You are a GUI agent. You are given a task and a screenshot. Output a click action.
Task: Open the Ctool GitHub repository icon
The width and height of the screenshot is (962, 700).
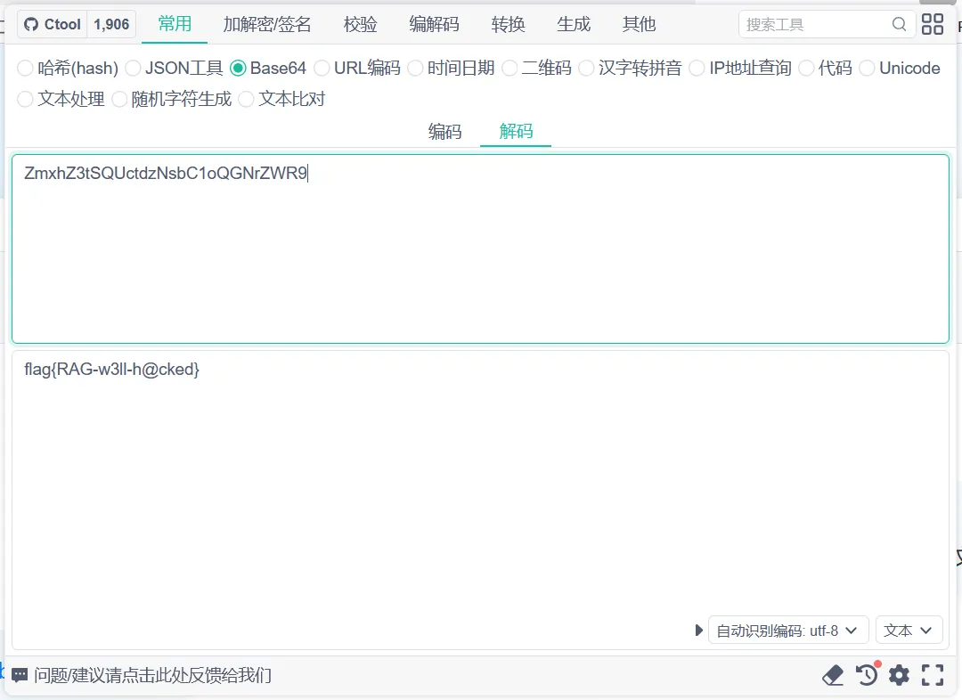32,25
